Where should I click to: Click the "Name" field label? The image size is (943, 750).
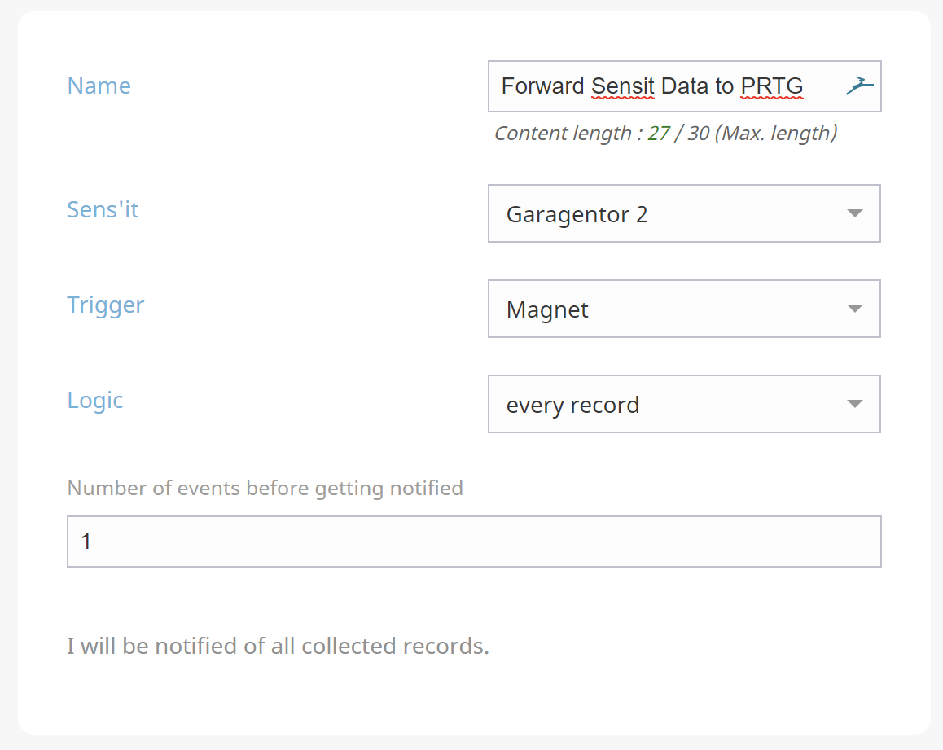point(99,86)
